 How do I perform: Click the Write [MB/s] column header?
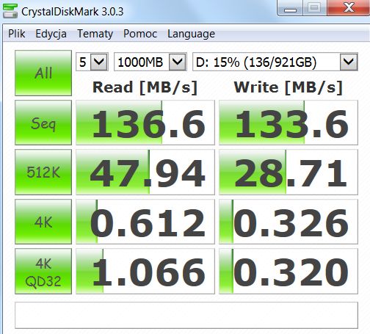click(289, 87)
